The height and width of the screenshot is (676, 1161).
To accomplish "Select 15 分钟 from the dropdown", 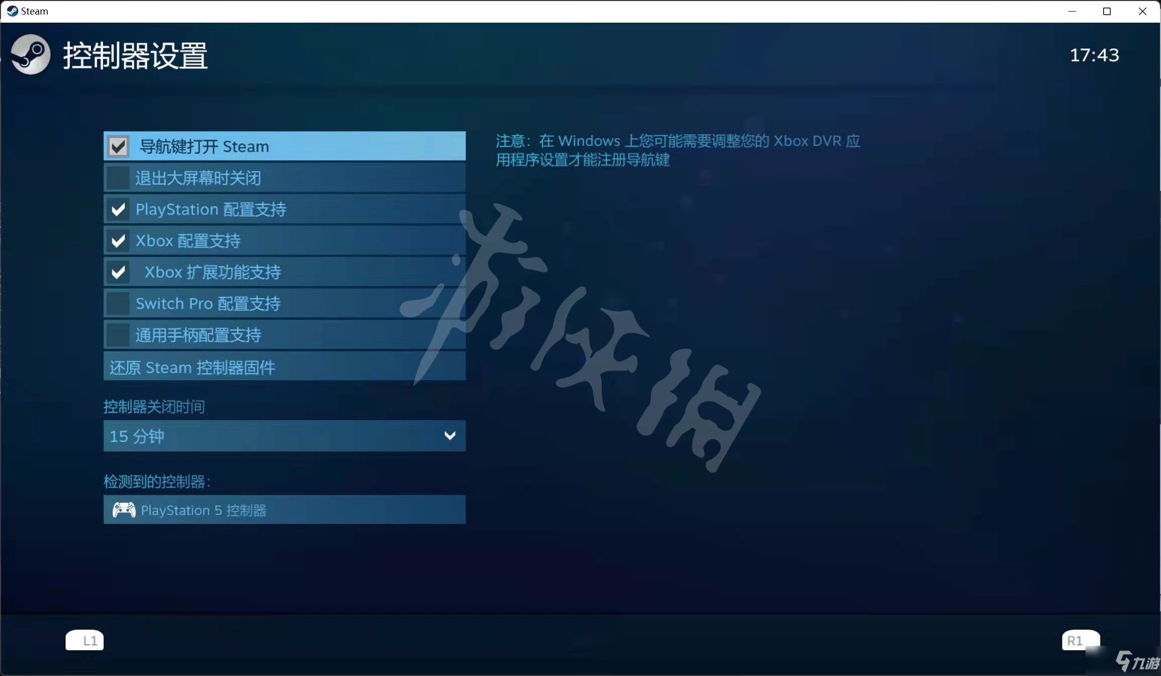I will (283, 435).
